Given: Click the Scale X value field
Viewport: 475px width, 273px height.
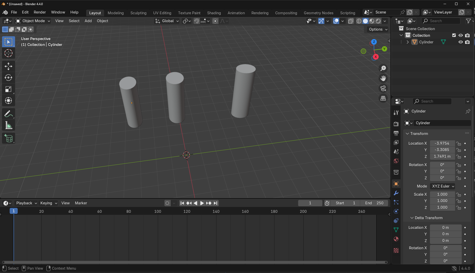Looking at the screenshot, I should click(442, 194).
